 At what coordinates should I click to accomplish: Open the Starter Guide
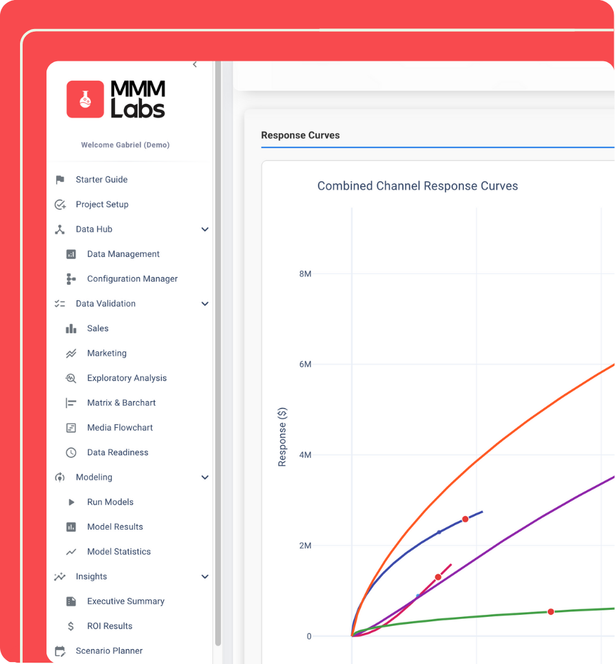[101, 180]
